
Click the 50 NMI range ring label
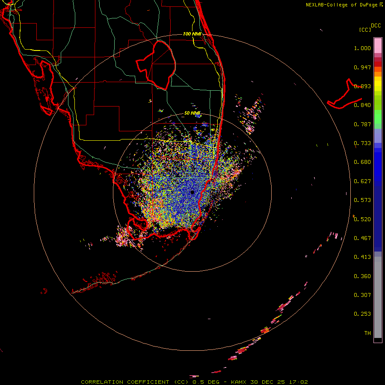tap(192, 113)
